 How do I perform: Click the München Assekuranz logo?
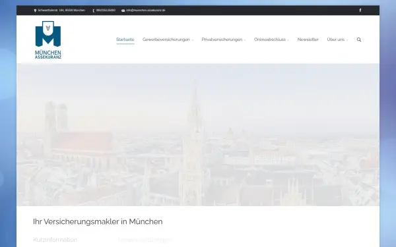pyautogui.click(x=48, y=40)
